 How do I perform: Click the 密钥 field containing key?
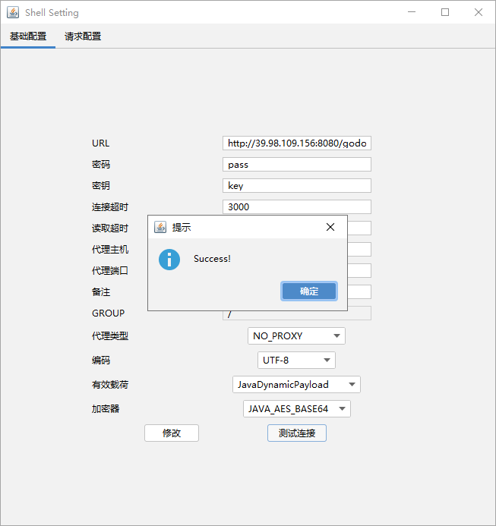point(297,186)
